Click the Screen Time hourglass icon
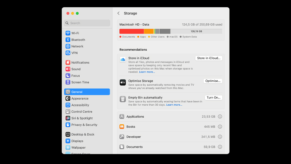The height and width of the screenshot is (164, 291). (x=68, y=82)
